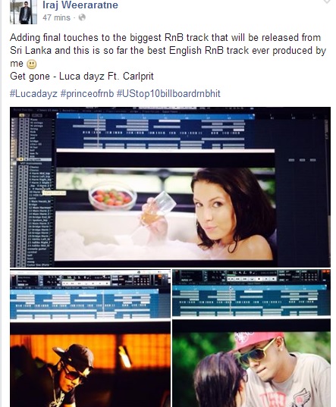Screen dimensions: 336x407
Task: Open the post options chevron
Action: coord(327,2)
